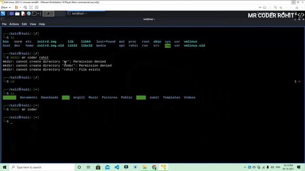Click the terminal command prompt line
Image resolution: width=305 pixels, height=171 pixels.
pyautogui.click(x=11, y=122)
